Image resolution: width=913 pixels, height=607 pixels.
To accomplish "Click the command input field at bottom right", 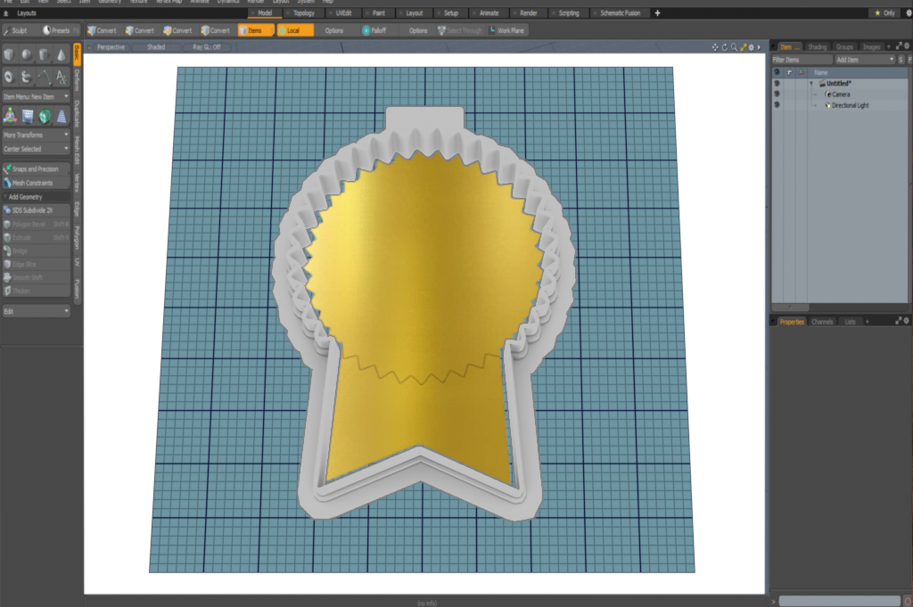I will coord(839,601).
